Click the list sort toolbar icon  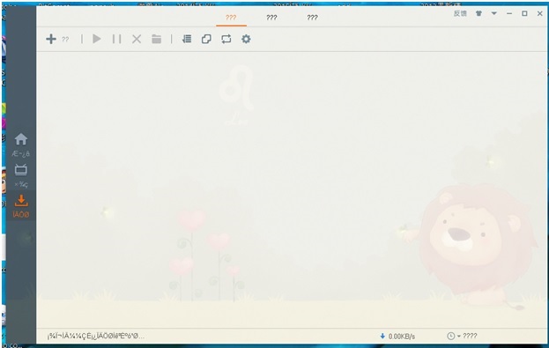[187, 39]
